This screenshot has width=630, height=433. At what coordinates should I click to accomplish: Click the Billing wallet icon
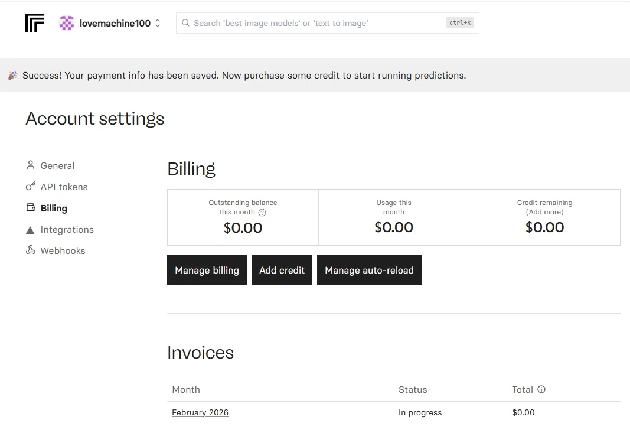(31, 208)
